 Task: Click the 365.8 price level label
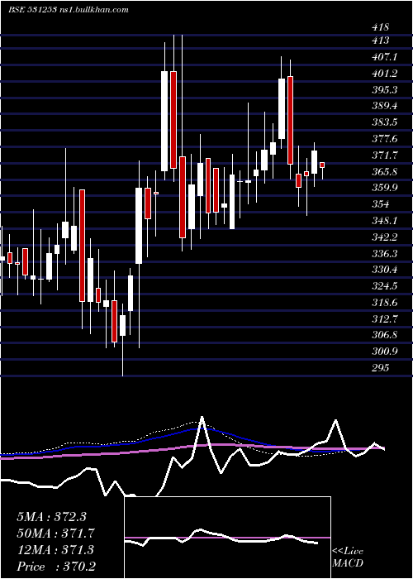coord(384,171)
